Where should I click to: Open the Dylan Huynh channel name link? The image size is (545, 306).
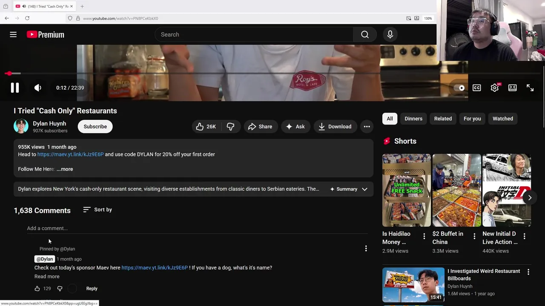coord(49,123)
